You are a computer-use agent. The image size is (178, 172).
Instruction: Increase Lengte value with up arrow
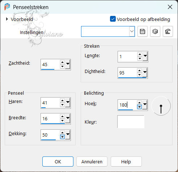[x=140, y=55]
